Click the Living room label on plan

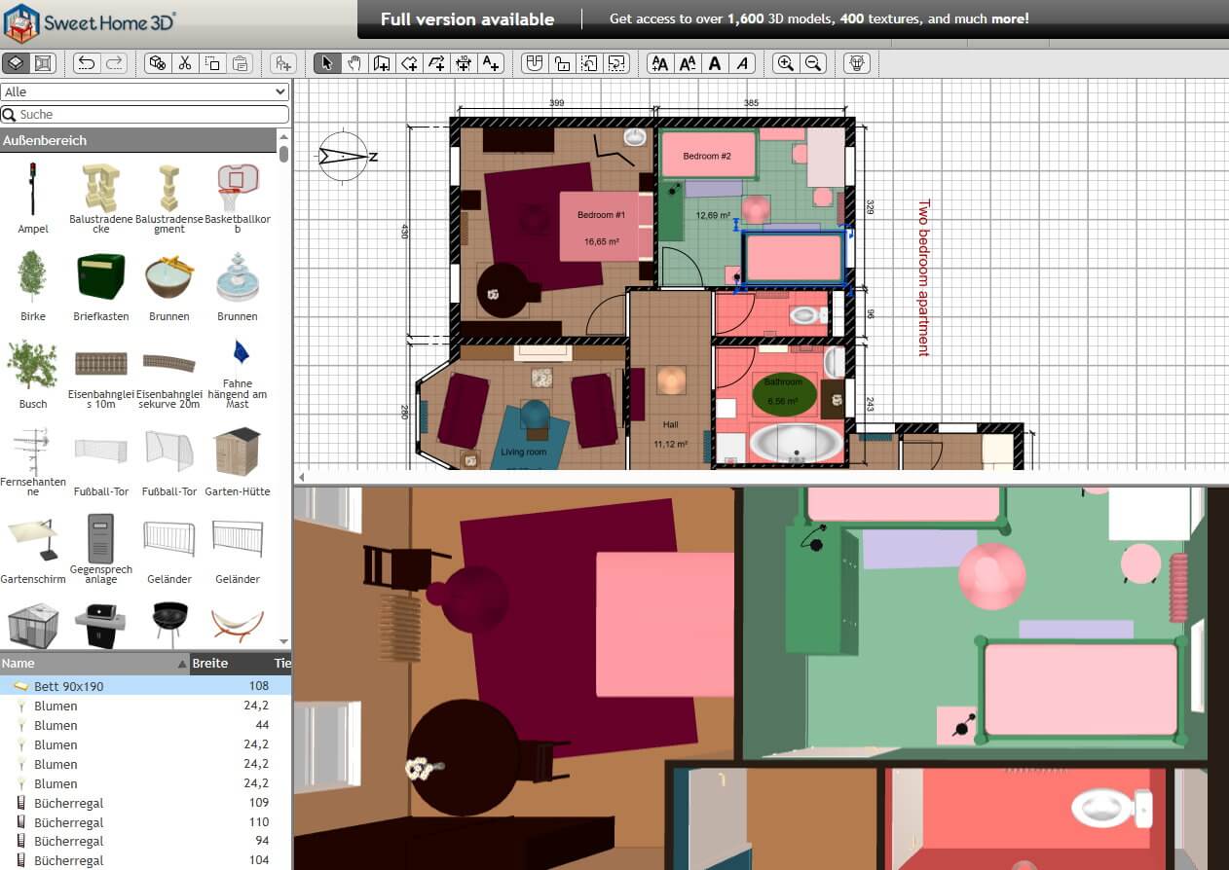(524, 453)
